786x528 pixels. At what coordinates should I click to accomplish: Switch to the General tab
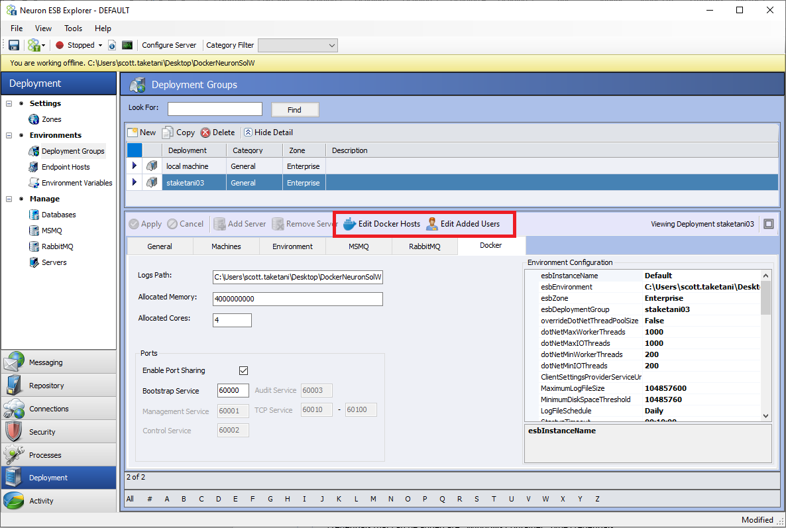(160, 246)
